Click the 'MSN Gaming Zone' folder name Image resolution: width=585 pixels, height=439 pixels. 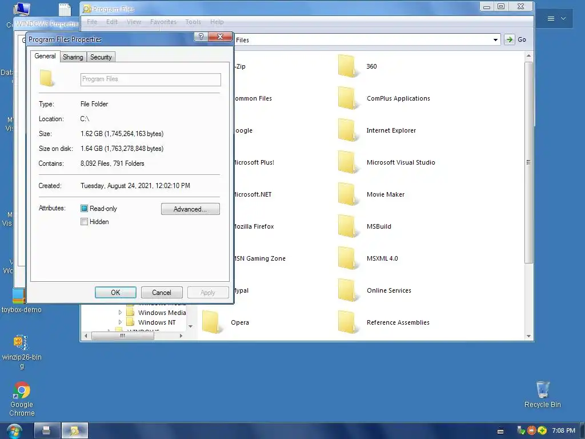tap(260, 258)
